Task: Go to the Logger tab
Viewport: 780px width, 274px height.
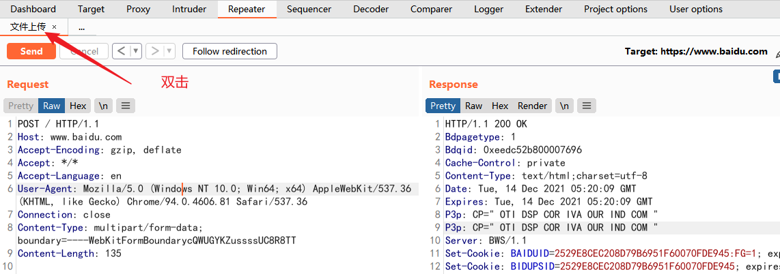Action: click(489, 9)
